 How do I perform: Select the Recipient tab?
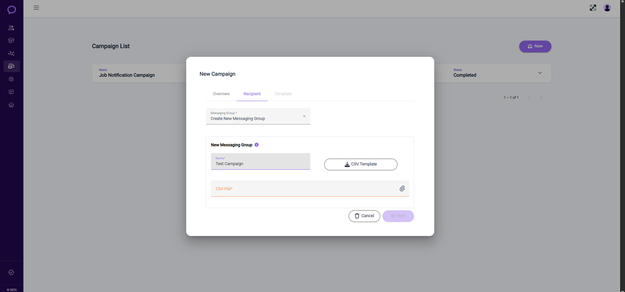pos(252,94)
